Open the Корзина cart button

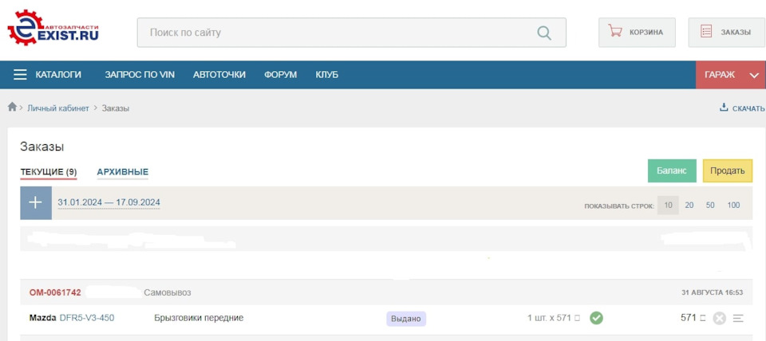(x=637, y=33)
